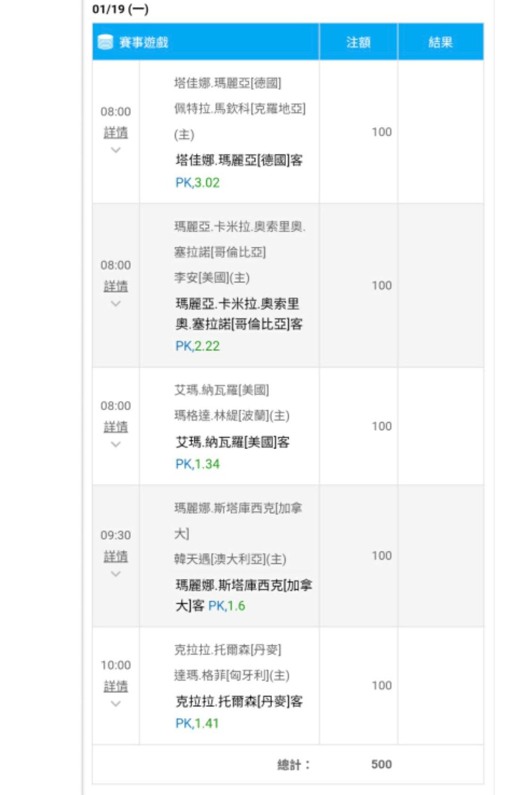The image size is (510, 795).
Task: Click the 賽事遊戲 header title
Action: tap(144, 43)
